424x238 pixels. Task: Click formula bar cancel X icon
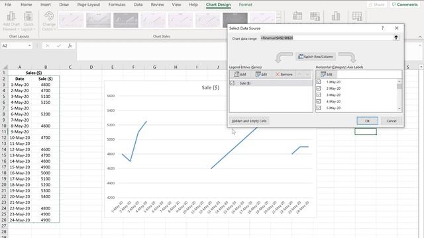coord(47,46)
